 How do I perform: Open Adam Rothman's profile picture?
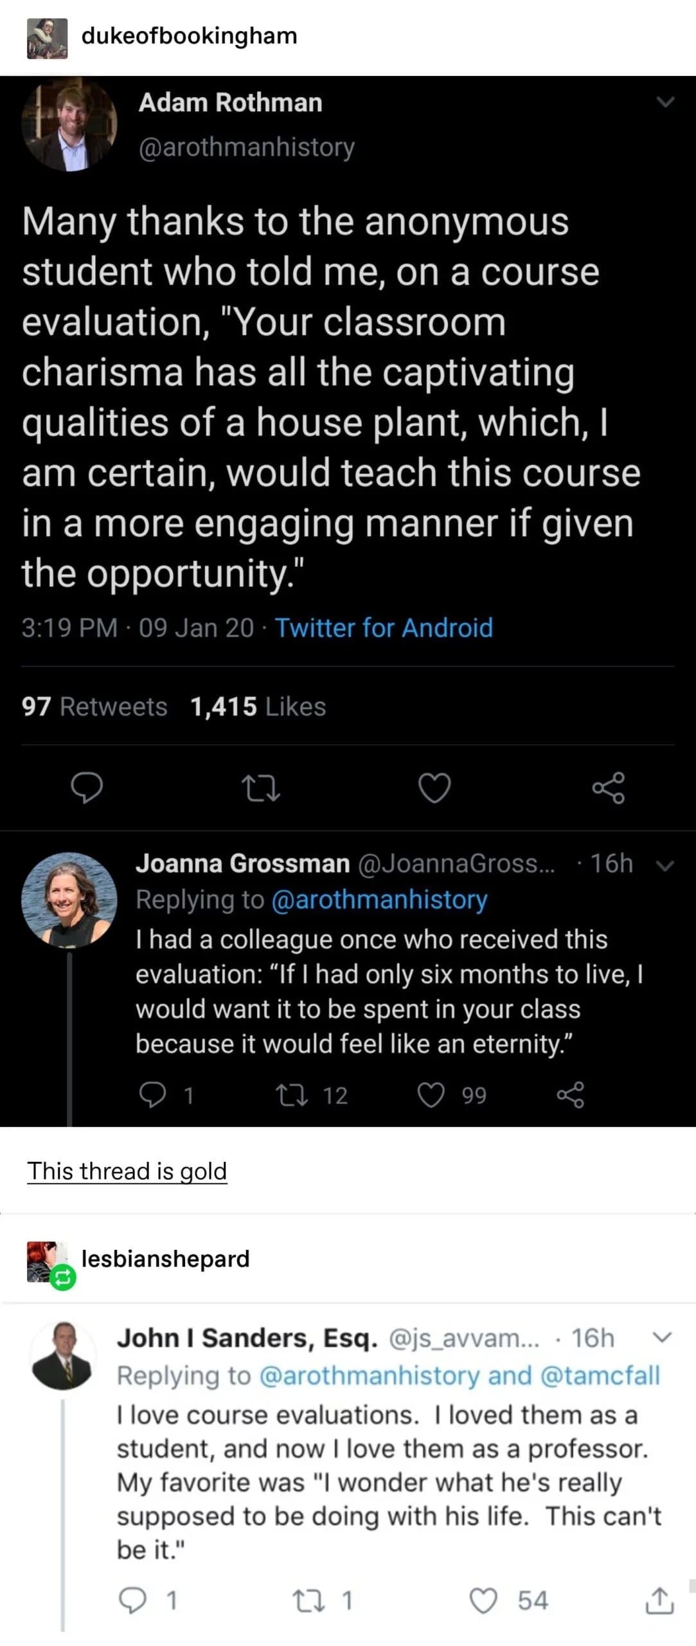click(x=69, y=124)
